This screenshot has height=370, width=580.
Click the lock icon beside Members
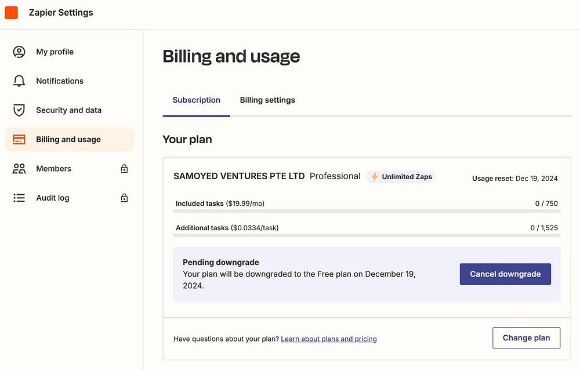(124, 169)
